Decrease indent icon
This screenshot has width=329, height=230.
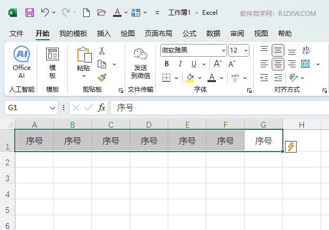point(264,78)
